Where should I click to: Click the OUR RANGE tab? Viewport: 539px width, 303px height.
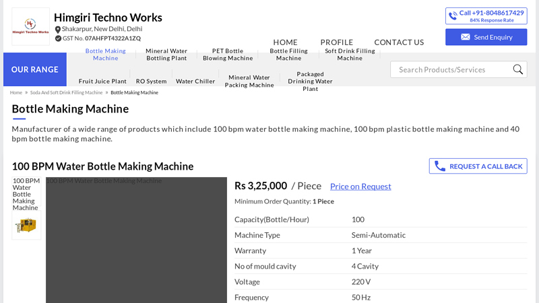pos(35,69)
